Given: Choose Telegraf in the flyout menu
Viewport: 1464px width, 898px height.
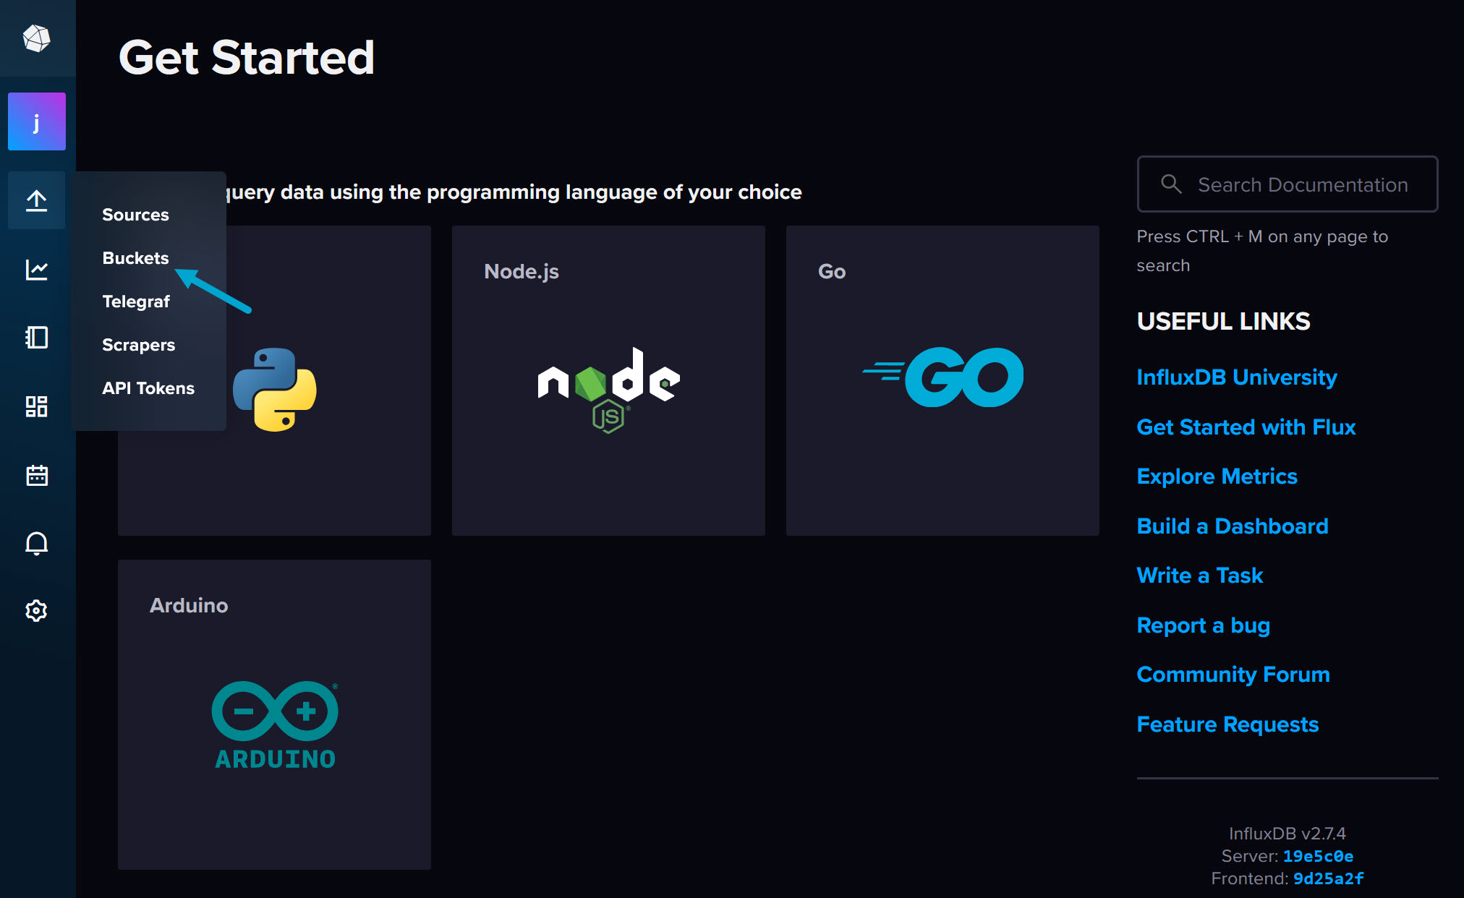Looking at the screenshot, I should click(x=136, y=302).
